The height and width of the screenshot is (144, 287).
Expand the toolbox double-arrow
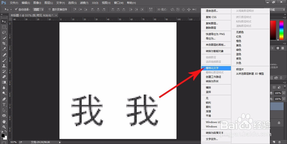pos(2,14)
